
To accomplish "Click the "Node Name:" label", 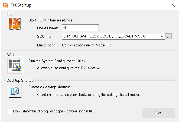I will tap(47, 28).
